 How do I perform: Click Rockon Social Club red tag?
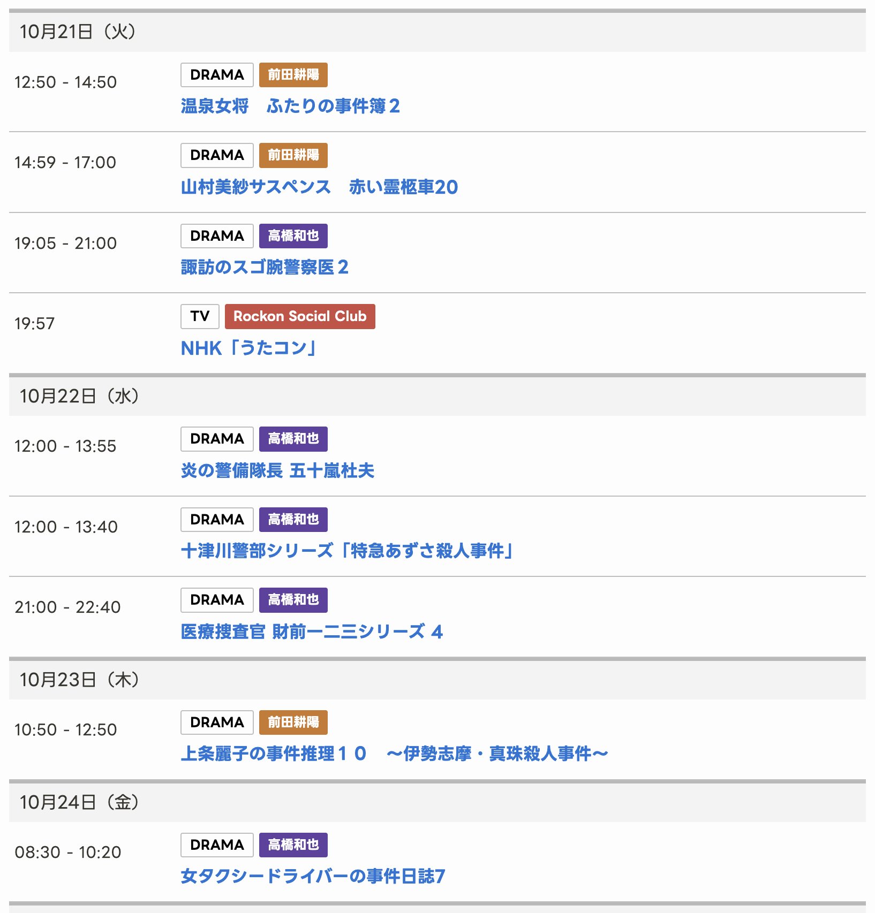pyautogui.click(x=300, y=316)
